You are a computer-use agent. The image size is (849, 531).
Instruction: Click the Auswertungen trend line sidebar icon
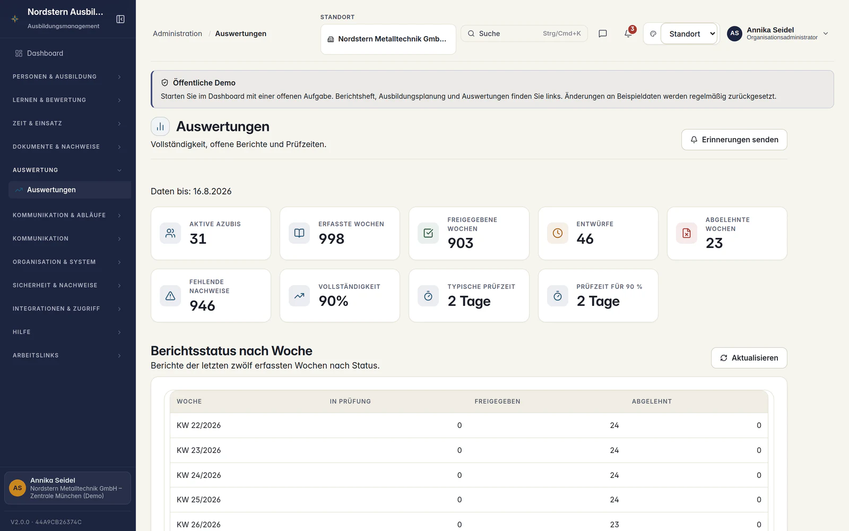(x=19, y=190)
